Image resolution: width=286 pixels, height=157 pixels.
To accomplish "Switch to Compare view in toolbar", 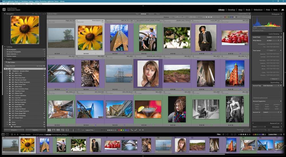I will tap(58, 130).
